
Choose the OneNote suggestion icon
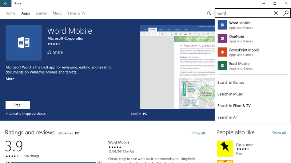(x=222, y=38)
